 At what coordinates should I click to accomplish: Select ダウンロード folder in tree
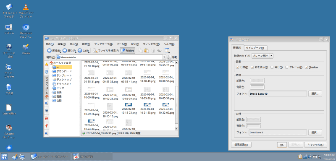(62, 71)
